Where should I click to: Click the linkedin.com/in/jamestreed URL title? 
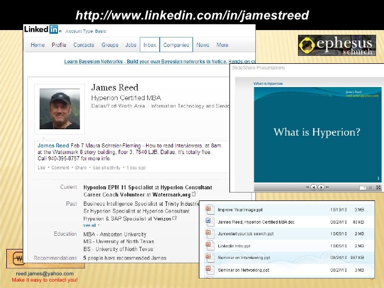click(x=192, y=15)
